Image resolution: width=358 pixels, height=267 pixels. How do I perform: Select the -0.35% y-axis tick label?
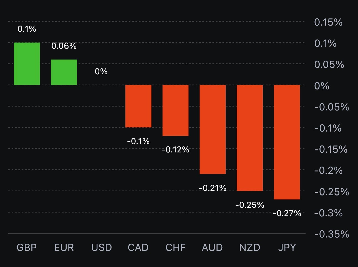(332, 234)
